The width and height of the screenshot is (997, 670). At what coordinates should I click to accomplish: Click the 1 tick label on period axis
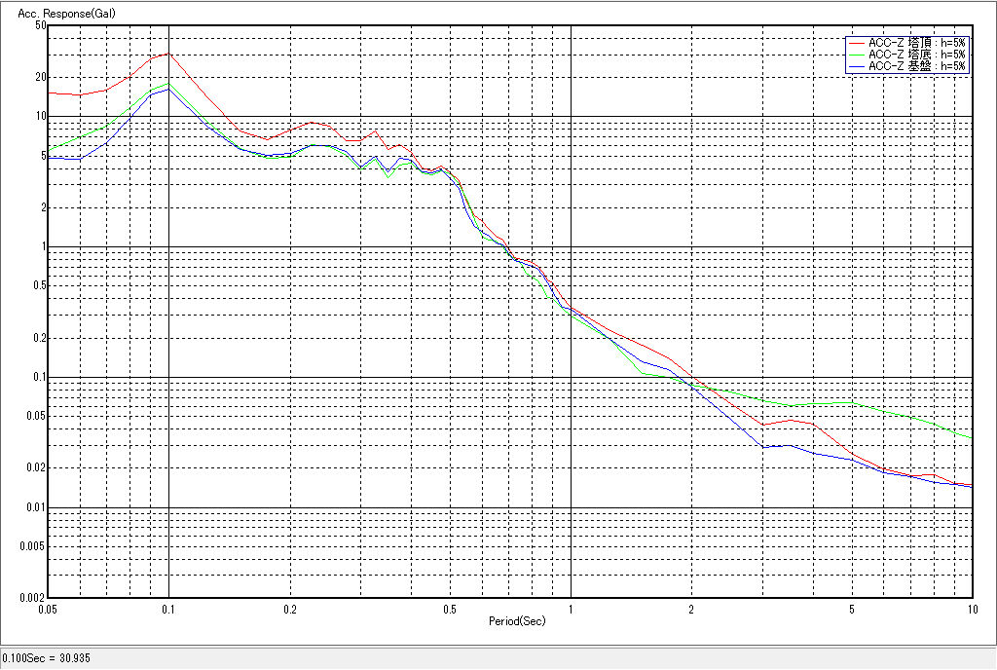[x=571, y=610]
